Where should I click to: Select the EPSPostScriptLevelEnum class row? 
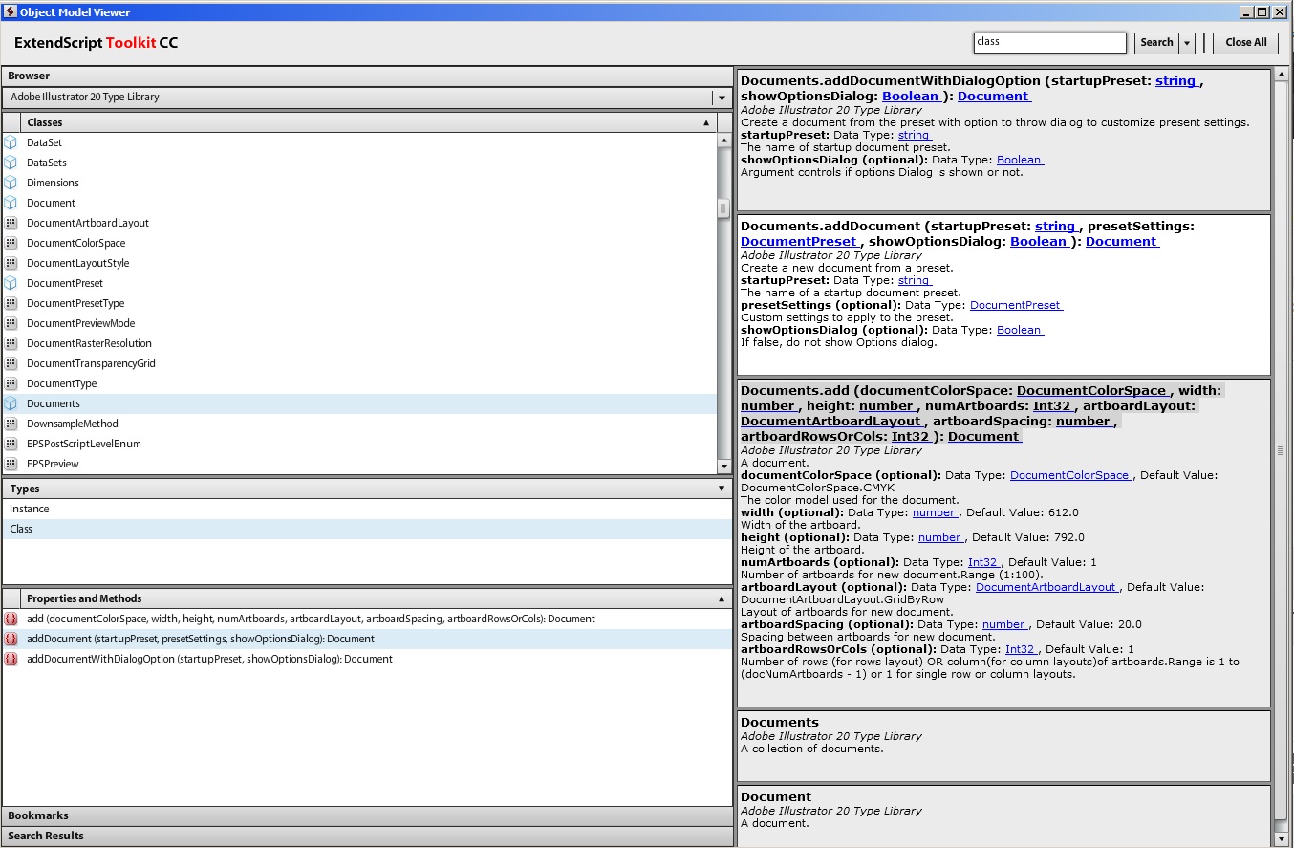359,444
